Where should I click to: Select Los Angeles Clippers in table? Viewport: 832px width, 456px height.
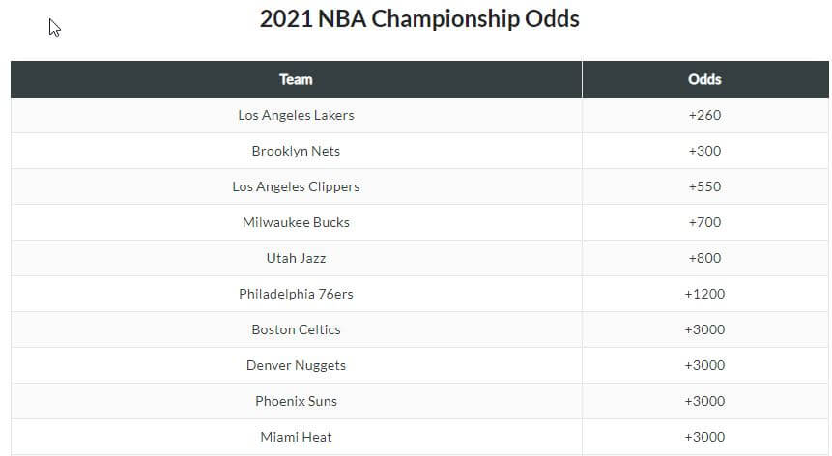(x=296, y=186)
